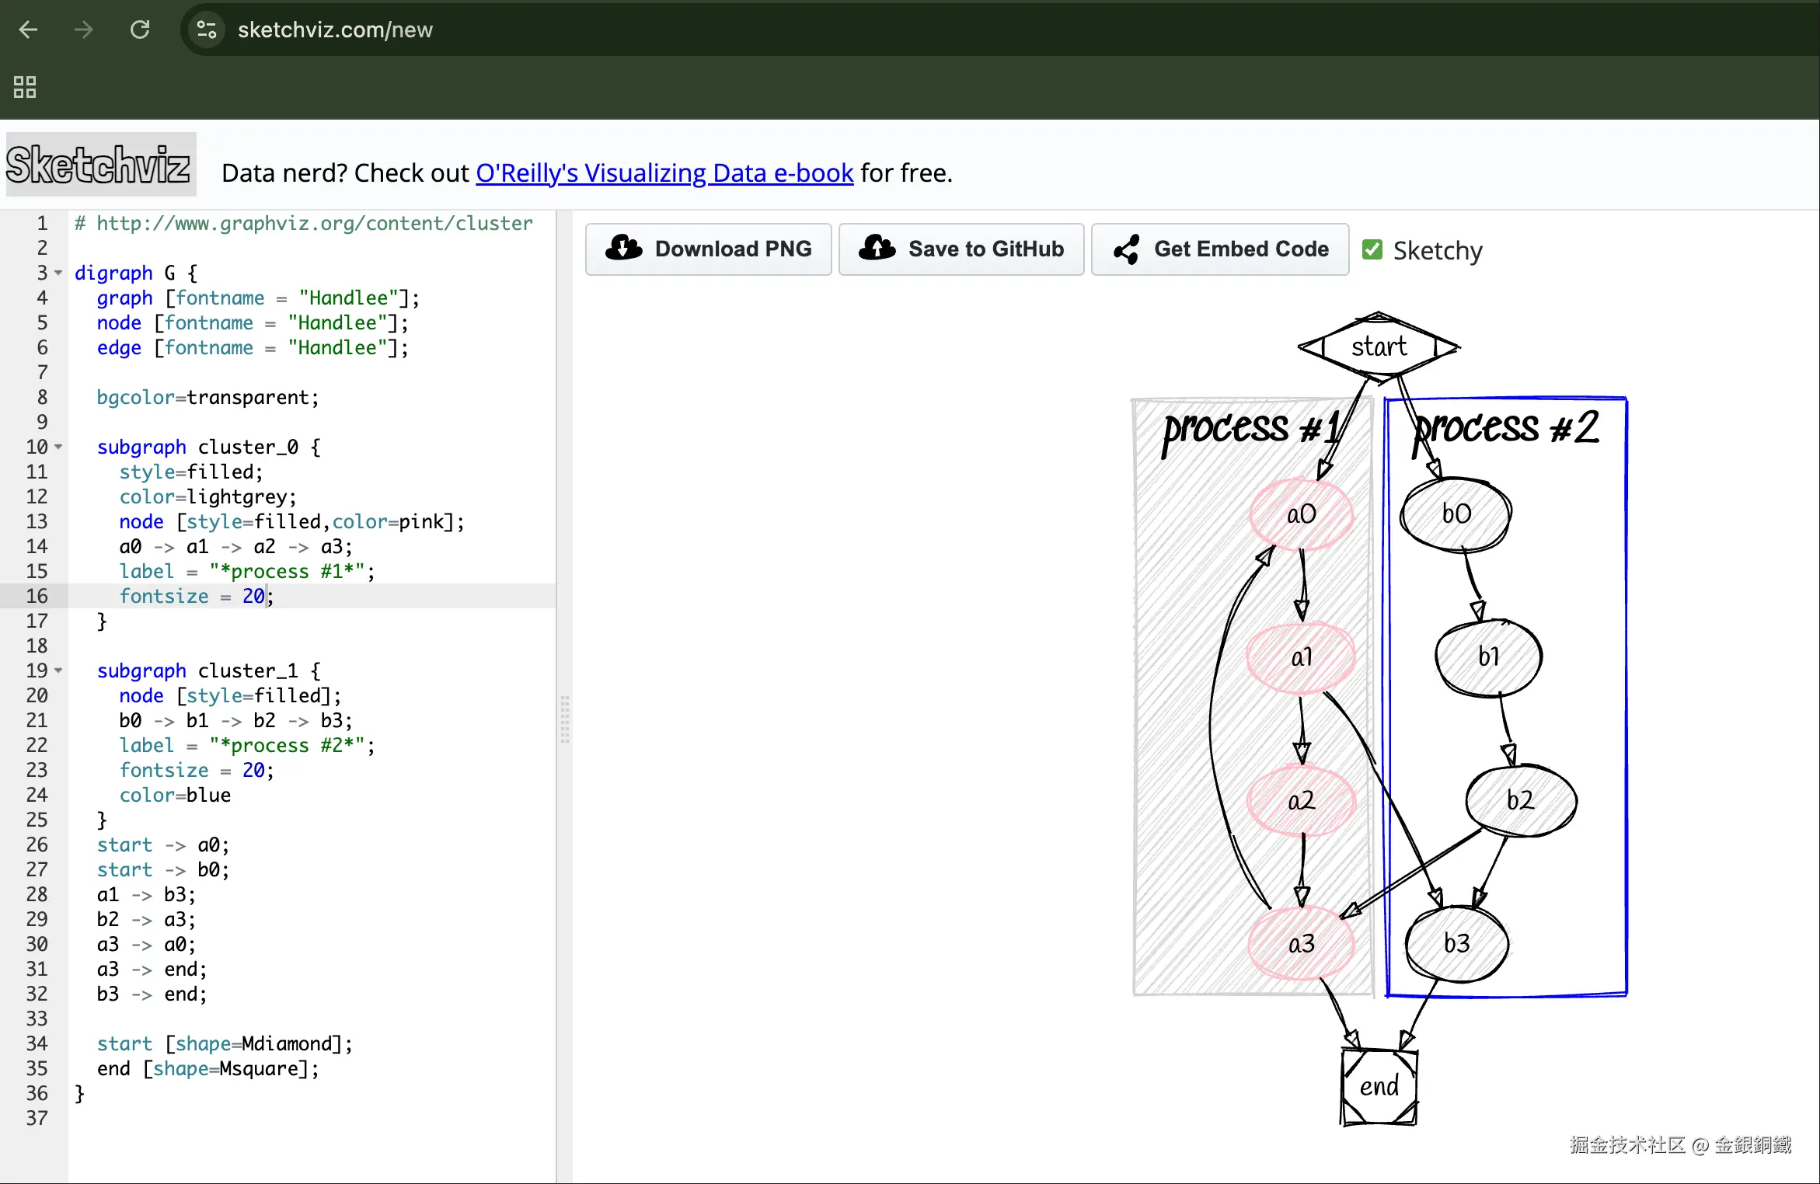
Task: Click the text "color=blue" in editor
Action: click(x=175, y=795)
